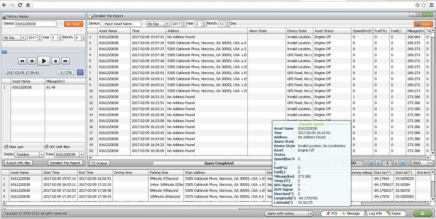Open the POI panel in status bar

331,213
